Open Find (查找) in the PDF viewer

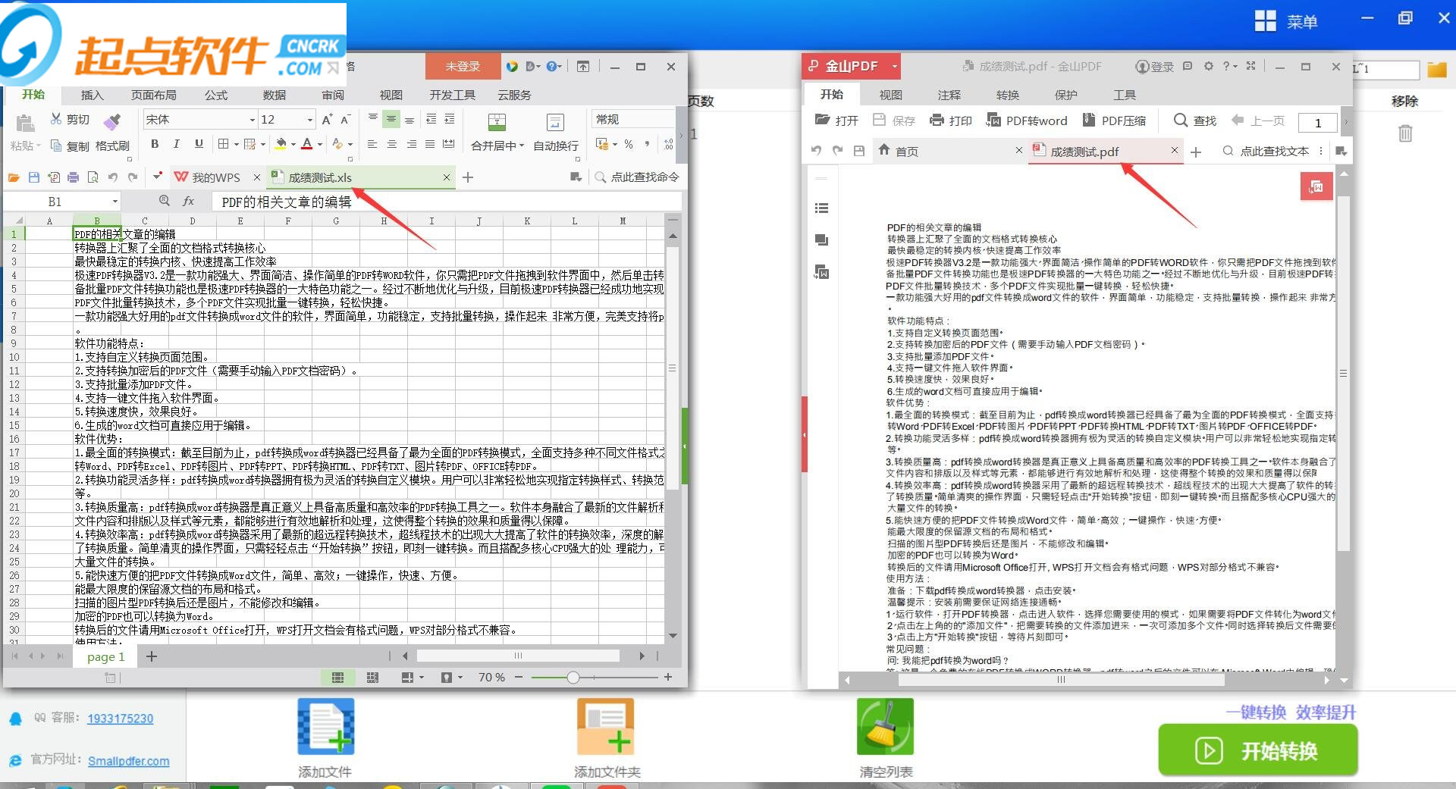(1195, 120)
